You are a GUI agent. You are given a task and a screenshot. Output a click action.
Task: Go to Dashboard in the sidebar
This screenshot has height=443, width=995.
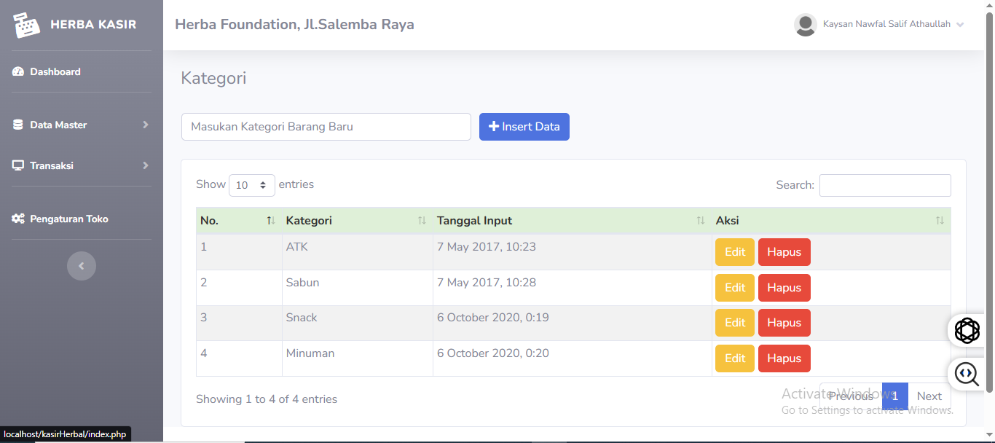55,71
